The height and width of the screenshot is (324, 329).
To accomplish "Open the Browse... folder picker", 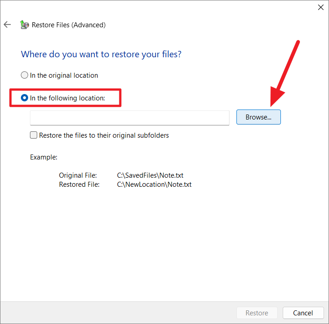I will click(x=259, y=117).
